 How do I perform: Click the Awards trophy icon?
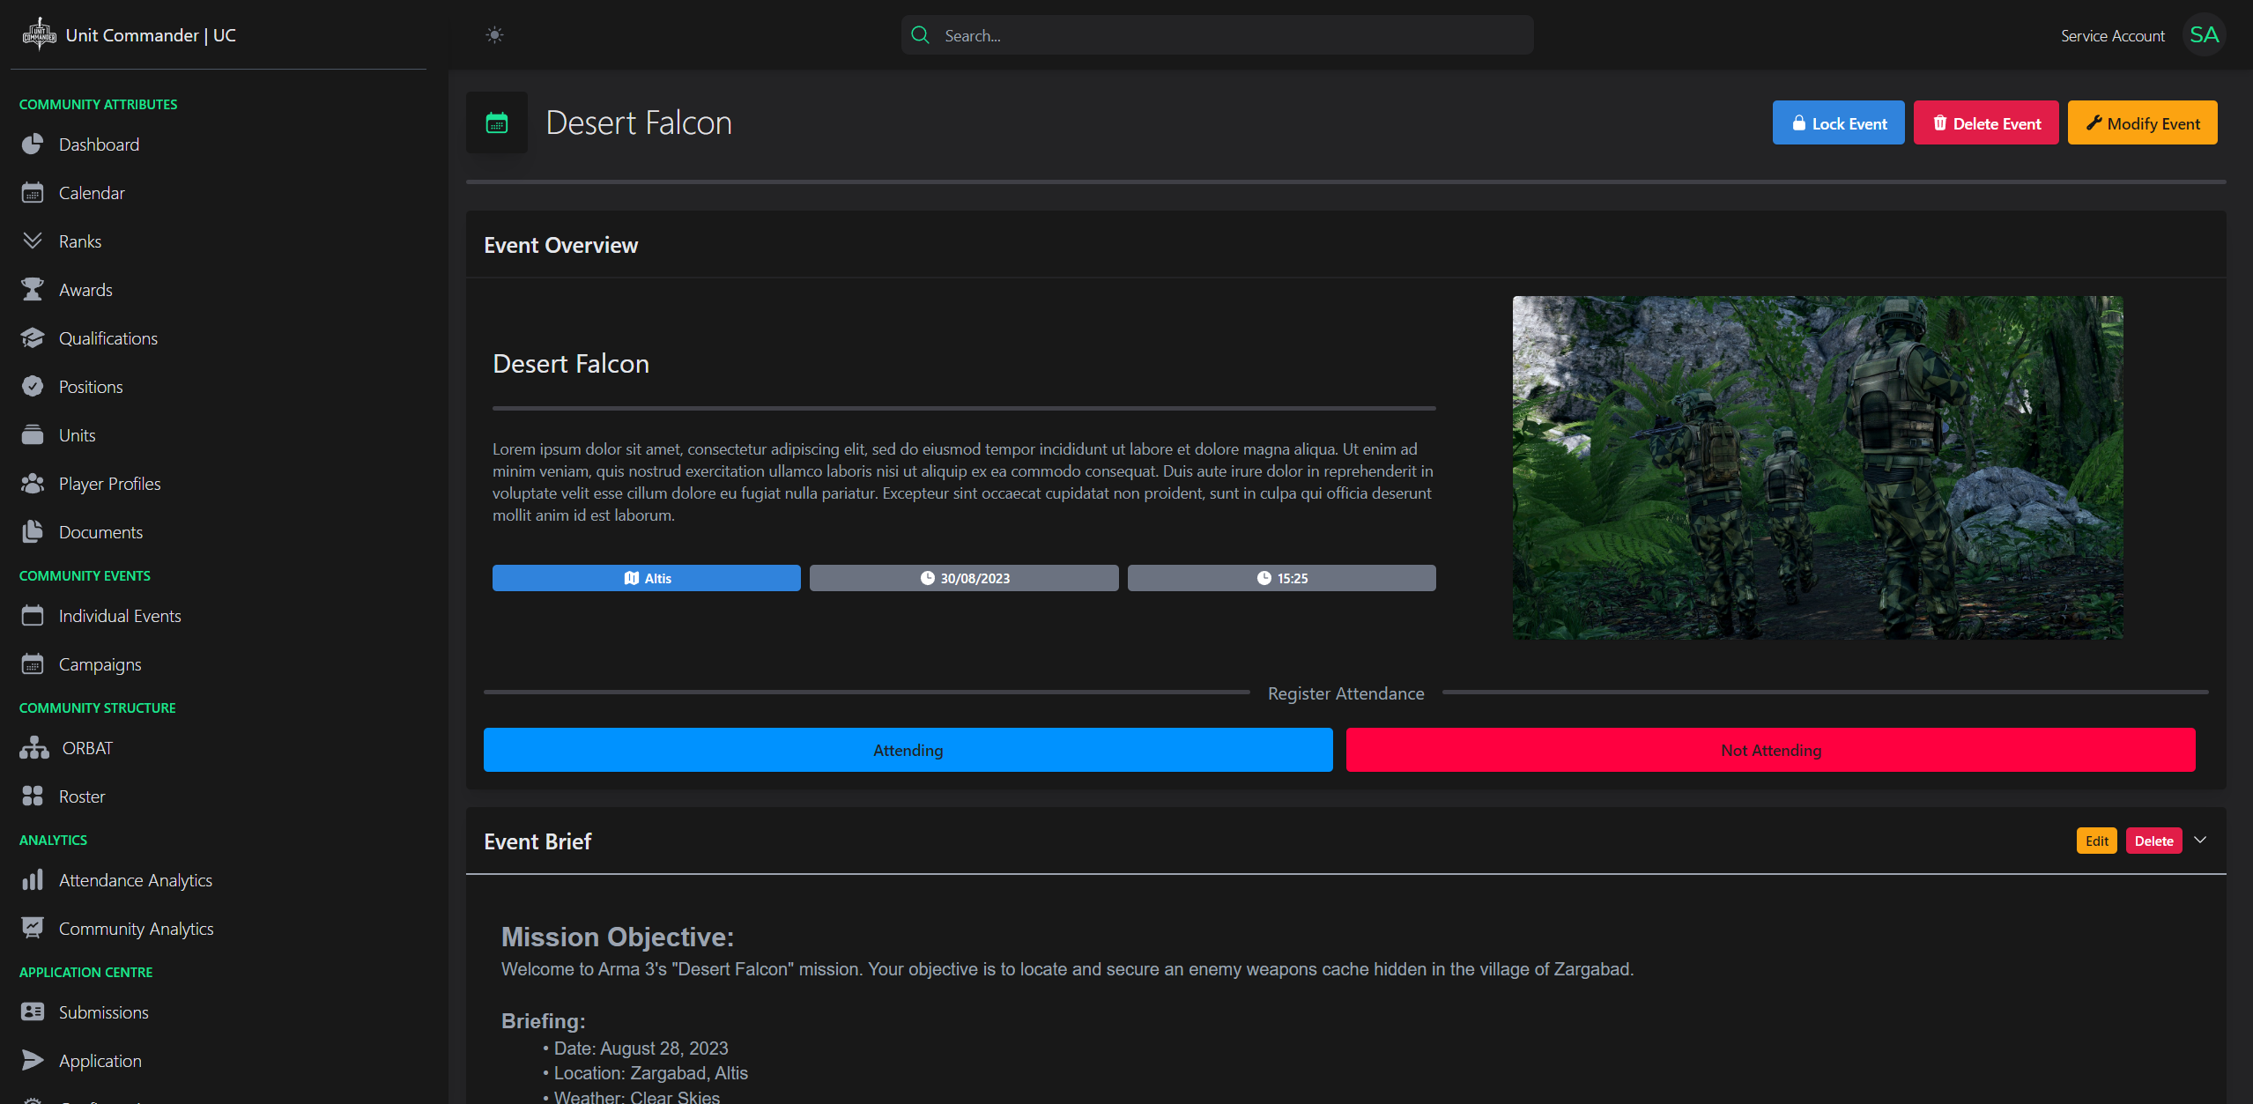33,289
